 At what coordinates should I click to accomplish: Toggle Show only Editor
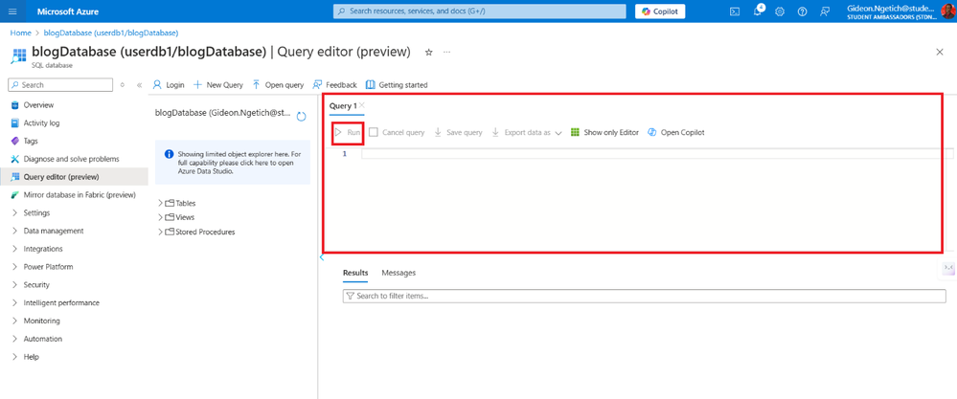pos(604,132)
